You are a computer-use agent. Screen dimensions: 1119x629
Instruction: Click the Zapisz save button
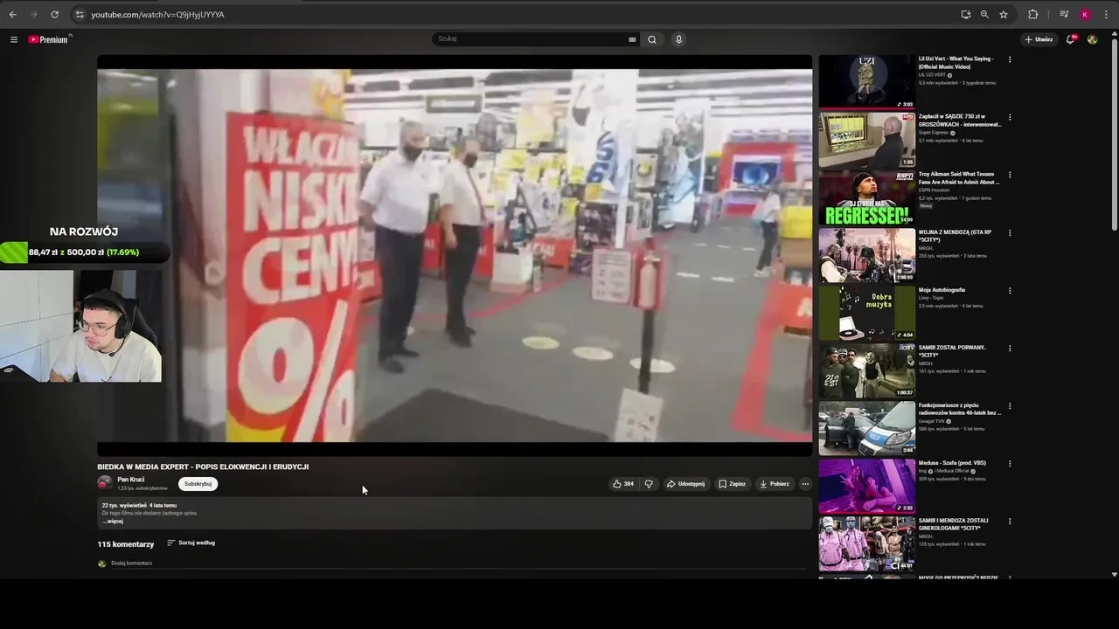[733, 484]
